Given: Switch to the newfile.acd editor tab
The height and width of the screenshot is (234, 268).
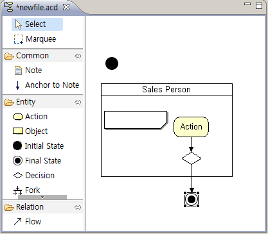Looking at the screenshot, I should (37, 8).
